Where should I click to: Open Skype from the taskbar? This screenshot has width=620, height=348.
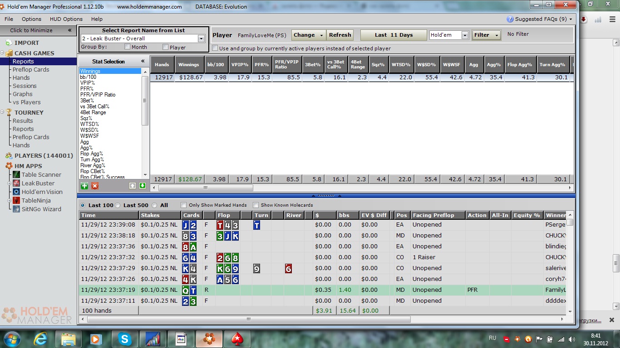[124, 338]
